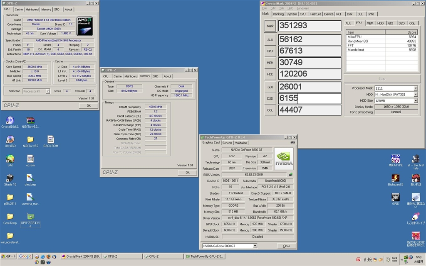Open the CoreTemp folder on desktop
Image resolution: width=426 pixels, height=266 pixels.
tap(10, 217)
